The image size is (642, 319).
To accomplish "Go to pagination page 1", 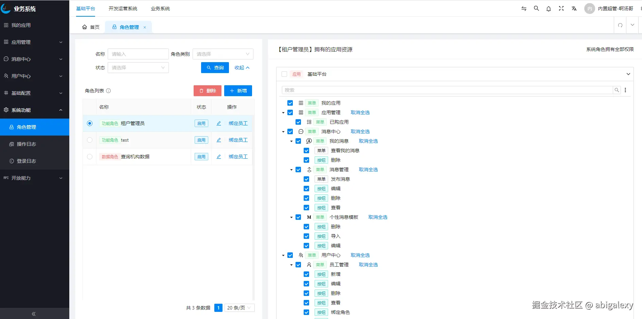I will (x=218, y=308).
